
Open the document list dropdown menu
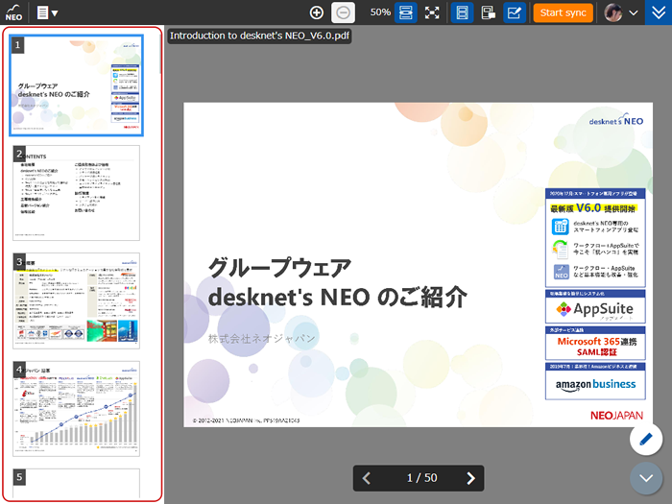(x=47, y=12)
